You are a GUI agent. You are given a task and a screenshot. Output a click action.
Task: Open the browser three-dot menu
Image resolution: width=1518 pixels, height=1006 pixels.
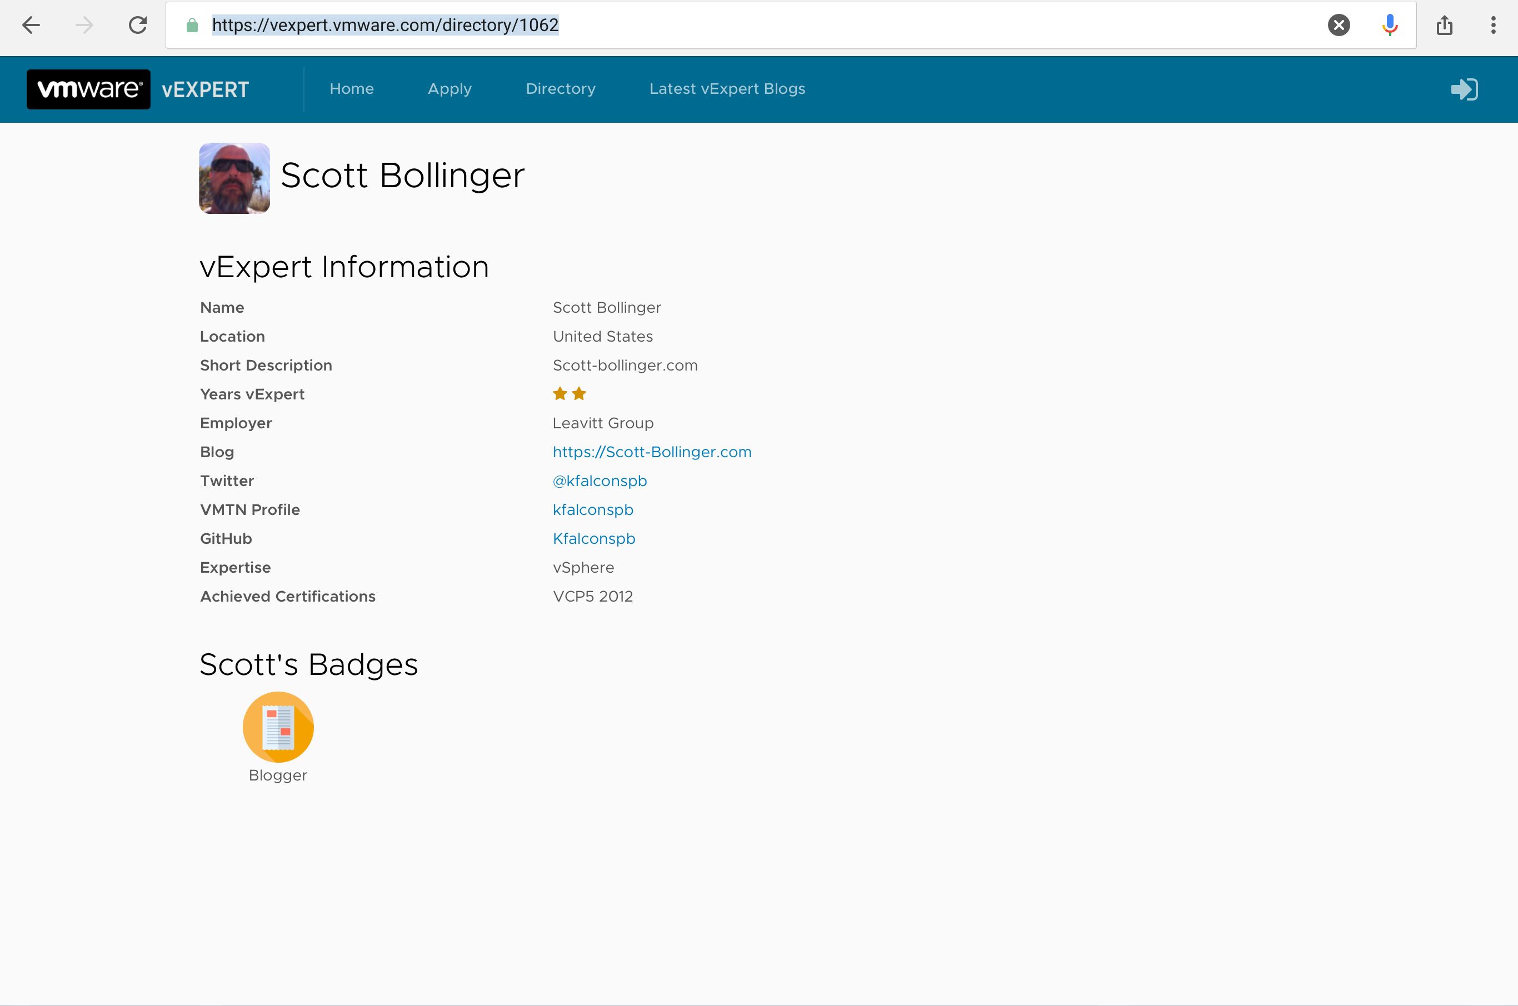point(1493,25)
